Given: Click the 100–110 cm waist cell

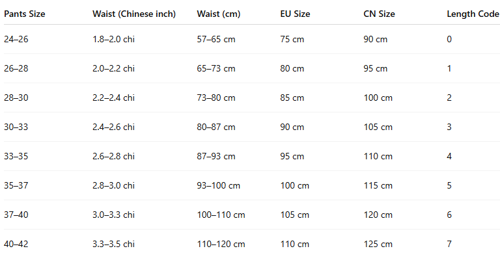Looking at the screenshot, I should pos(221,215).
